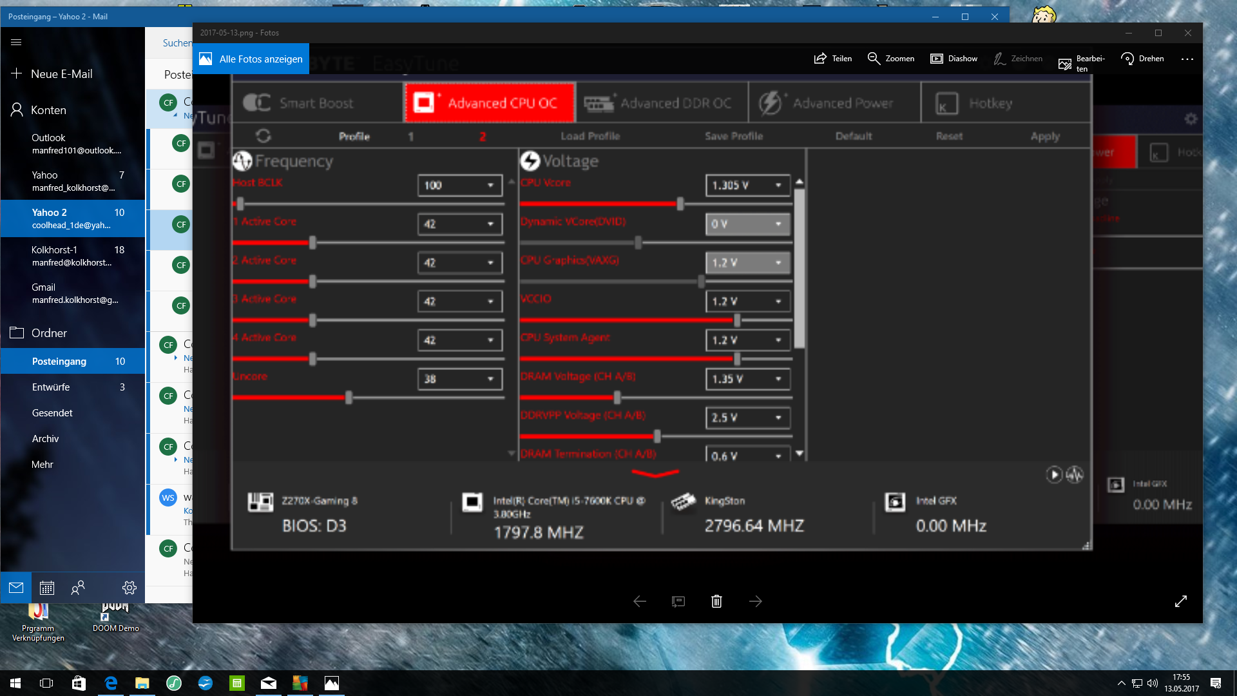The height and width of the screenshot is (696, 1237).
Task: Click Alle Fotos anzeigen button
Action: point(251,59)
